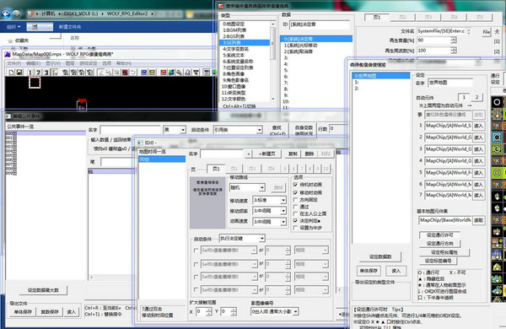The image size is (506, 329).
Task: Activate the Ev event layer icon
Action: [54, 73]
